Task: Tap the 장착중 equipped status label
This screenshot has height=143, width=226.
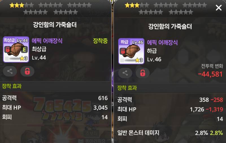Action: (100, 41)
